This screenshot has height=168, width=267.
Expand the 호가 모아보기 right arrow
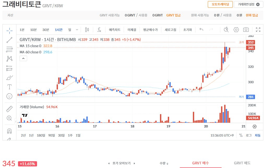[134, 163]
